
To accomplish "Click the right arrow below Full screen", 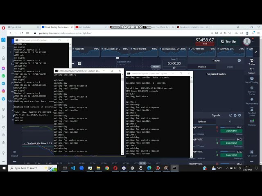I will [x=252, y=161].
